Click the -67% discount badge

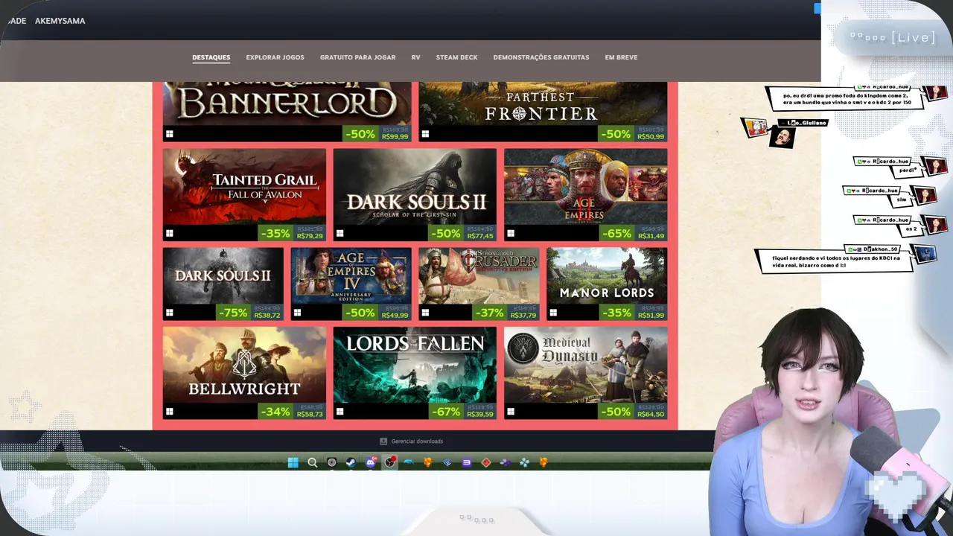click(x=447, y=412)
